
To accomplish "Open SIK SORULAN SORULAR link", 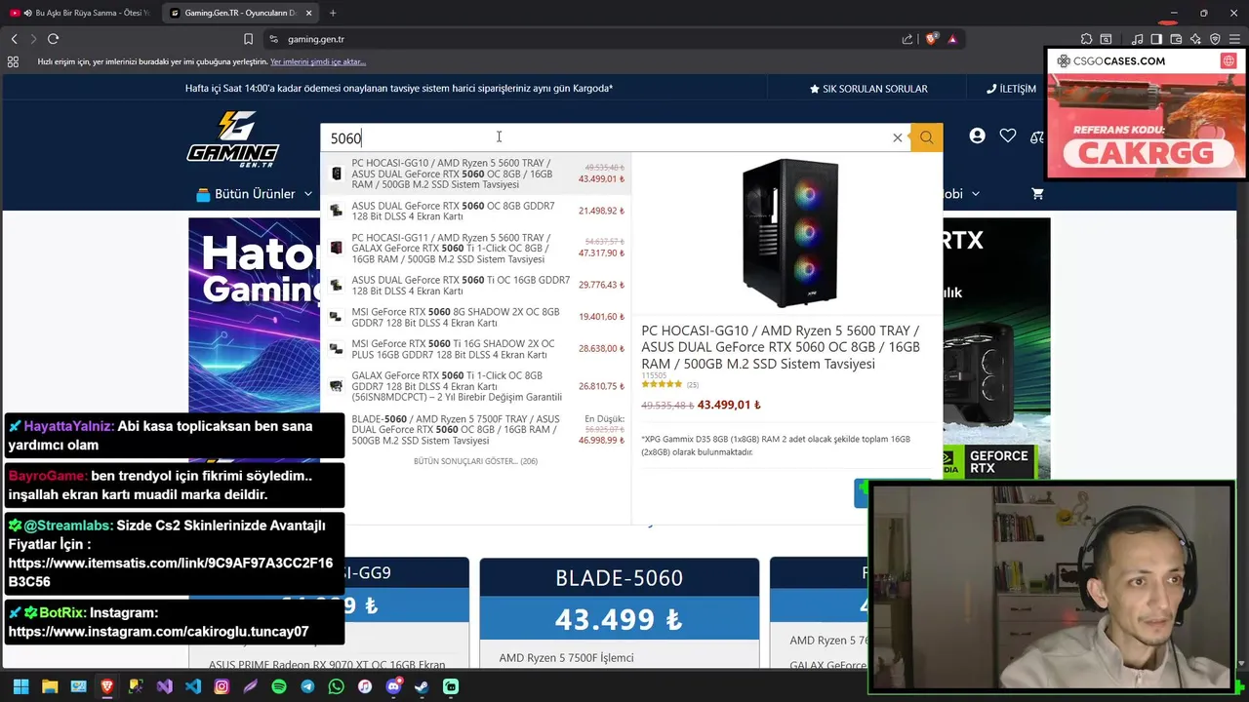I will click(868, 89).
